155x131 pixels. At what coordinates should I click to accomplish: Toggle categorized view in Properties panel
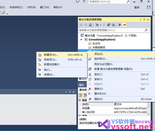coord(81,95)
